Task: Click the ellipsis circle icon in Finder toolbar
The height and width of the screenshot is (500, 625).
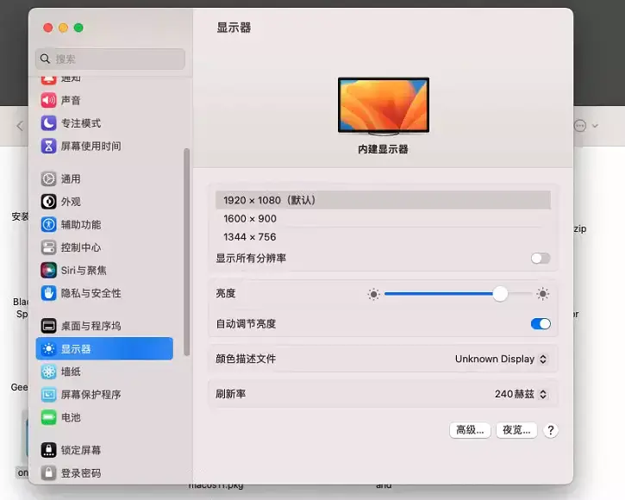Action: [580, 126]
